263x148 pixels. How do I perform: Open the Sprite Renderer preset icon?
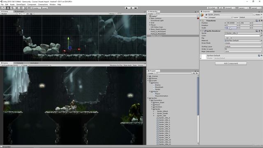click(x=259, y=31)
